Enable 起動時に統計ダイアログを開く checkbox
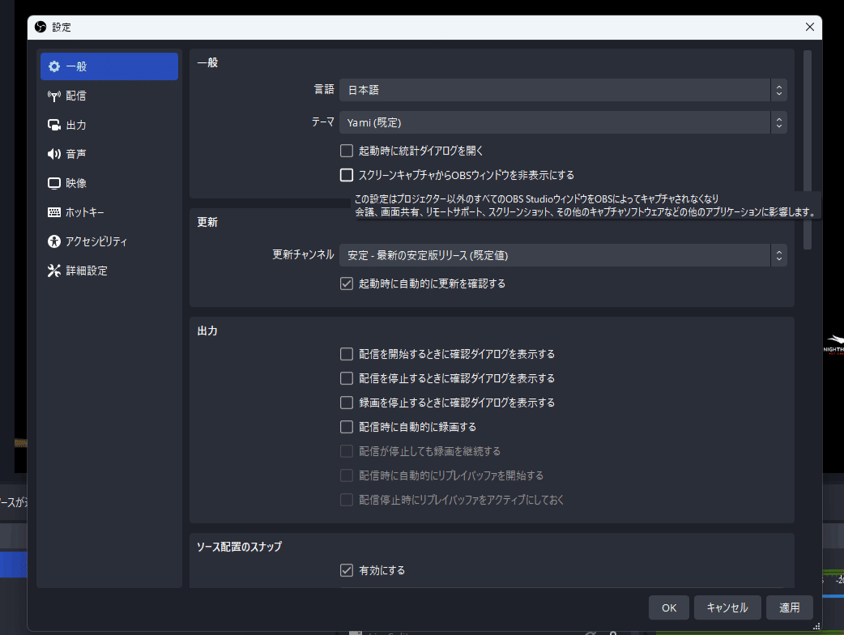This screenshot has height=635, width=844. [346, 151]
